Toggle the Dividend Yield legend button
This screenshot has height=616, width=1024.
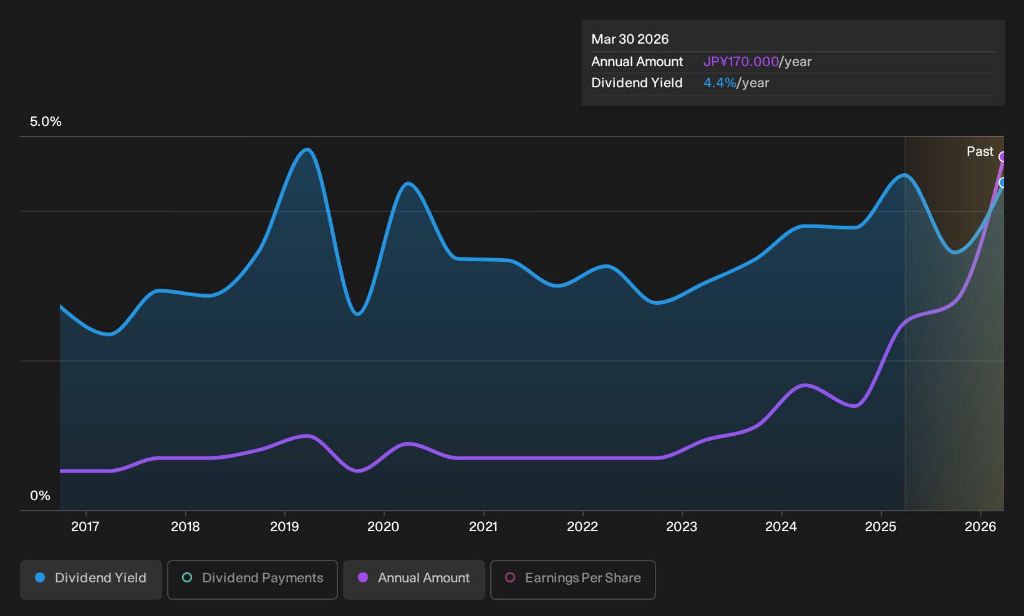tap(91, 579)
